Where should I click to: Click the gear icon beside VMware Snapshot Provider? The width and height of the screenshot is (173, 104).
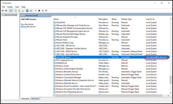(x=54, y=37)
